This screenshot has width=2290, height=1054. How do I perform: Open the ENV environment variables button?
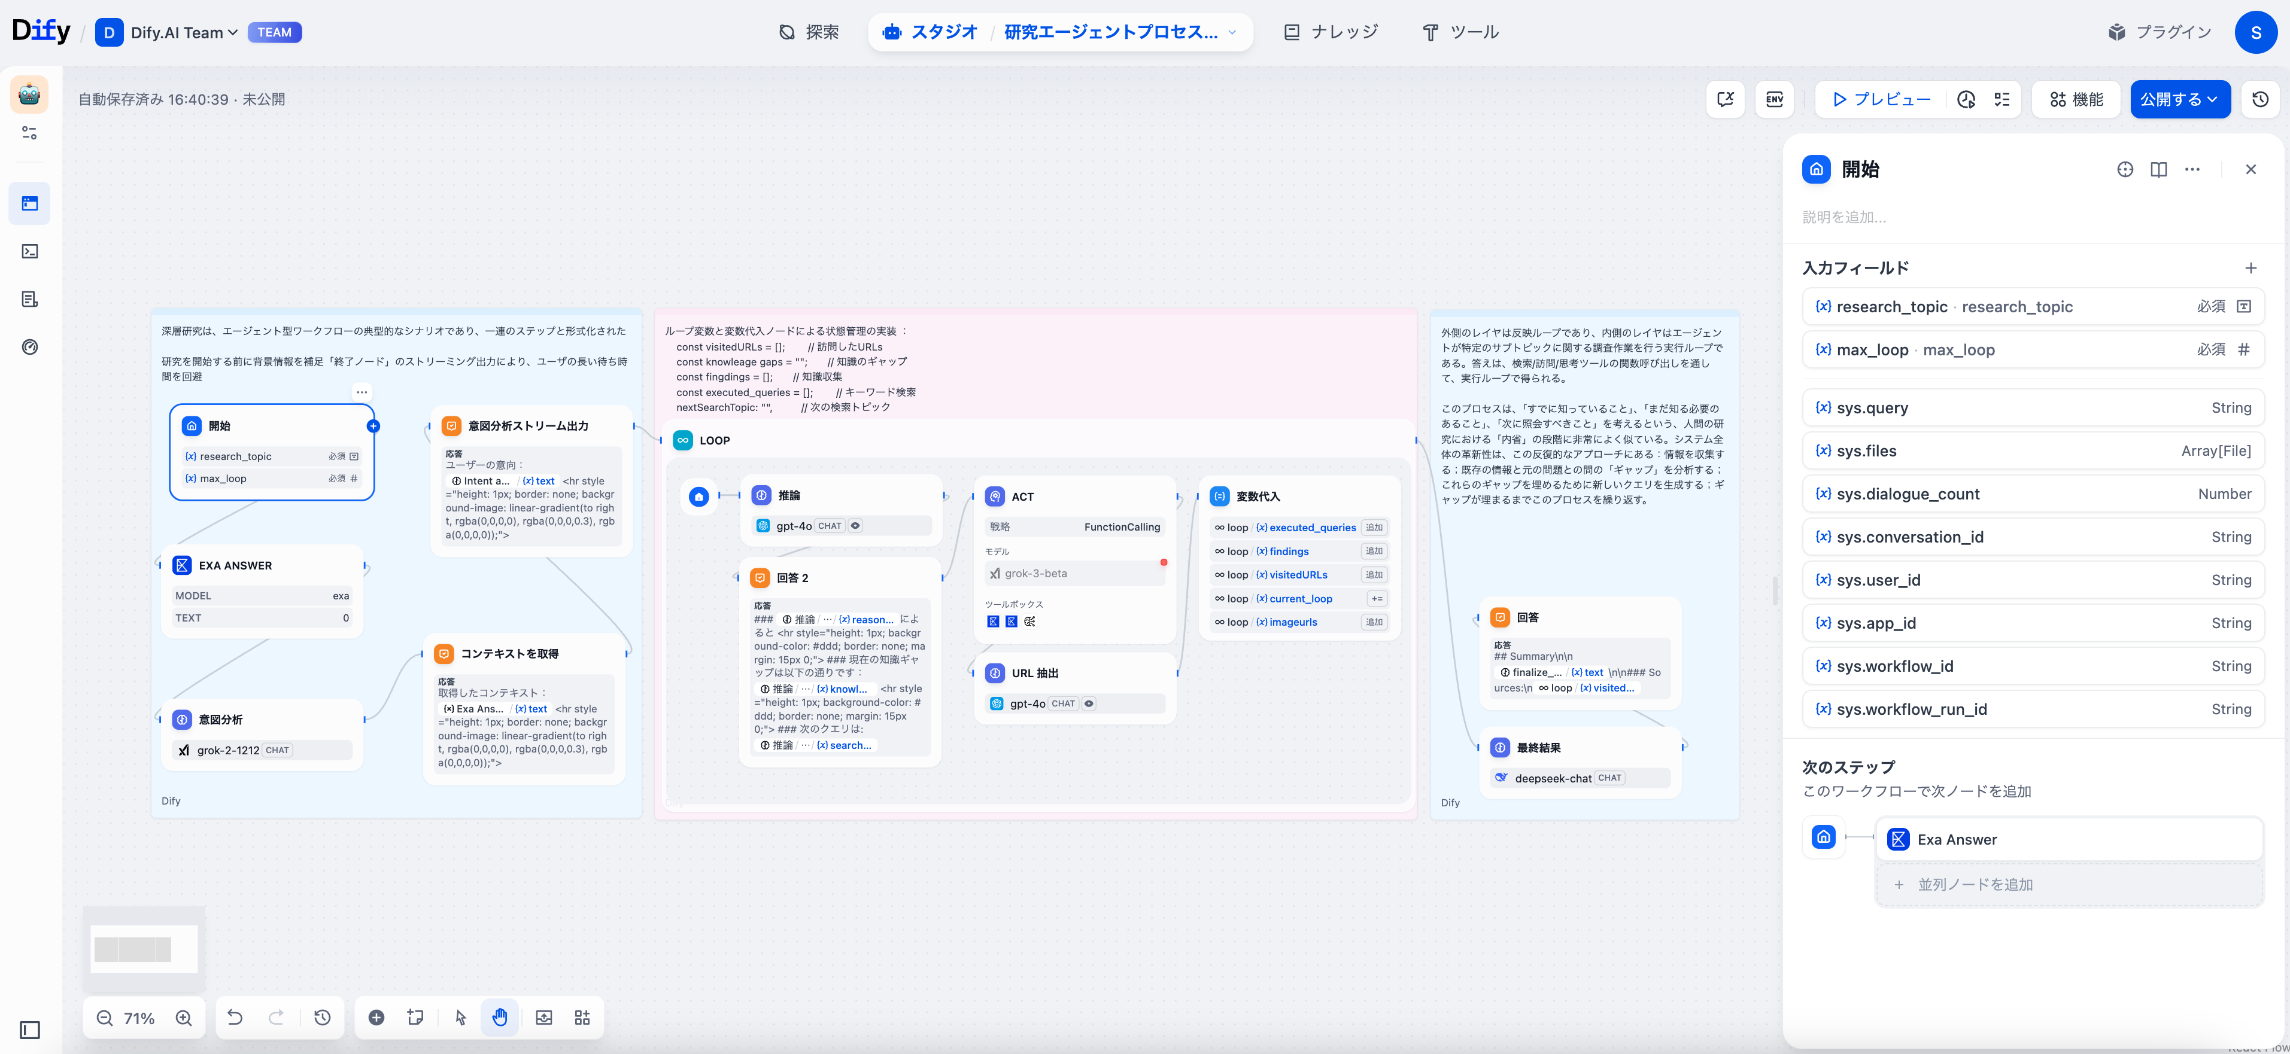1775,99
